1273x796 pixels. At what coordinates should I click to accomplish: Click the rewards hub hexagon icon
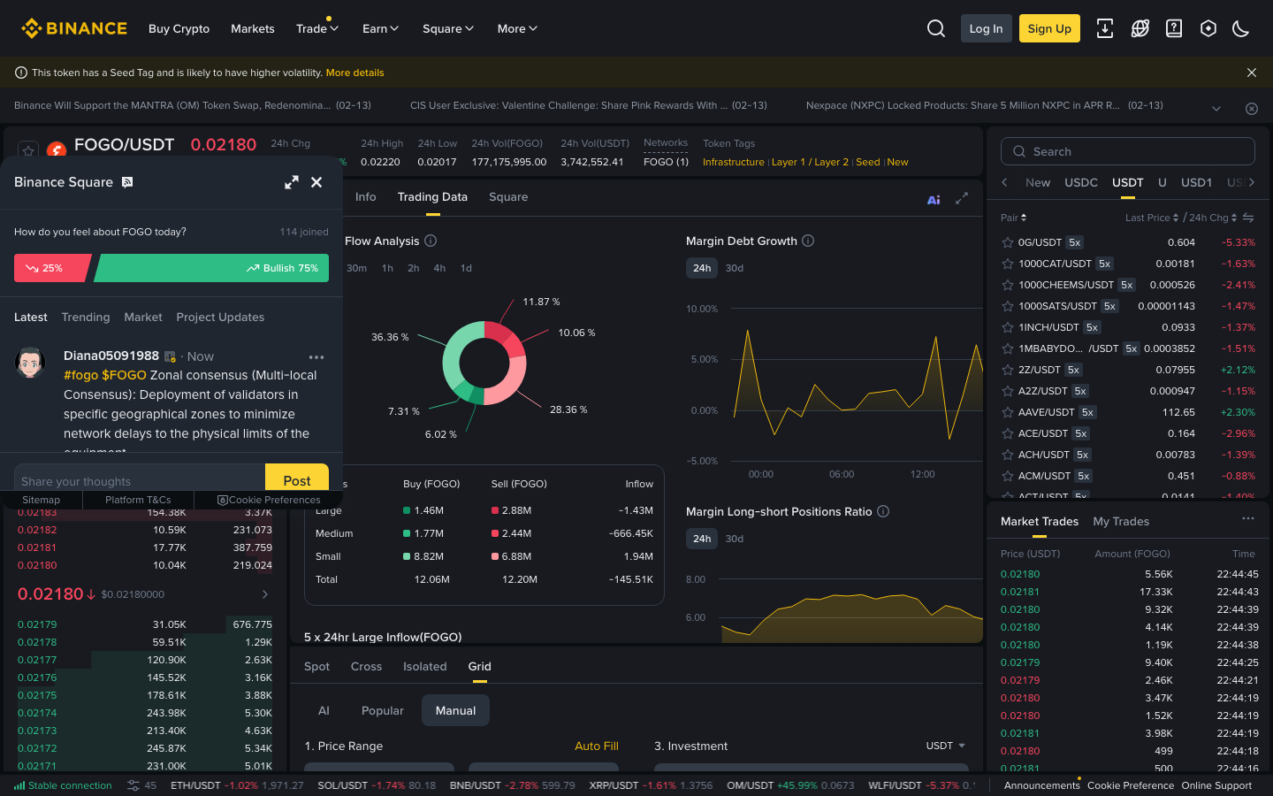pyautogui.click(x=1208, y=28)
